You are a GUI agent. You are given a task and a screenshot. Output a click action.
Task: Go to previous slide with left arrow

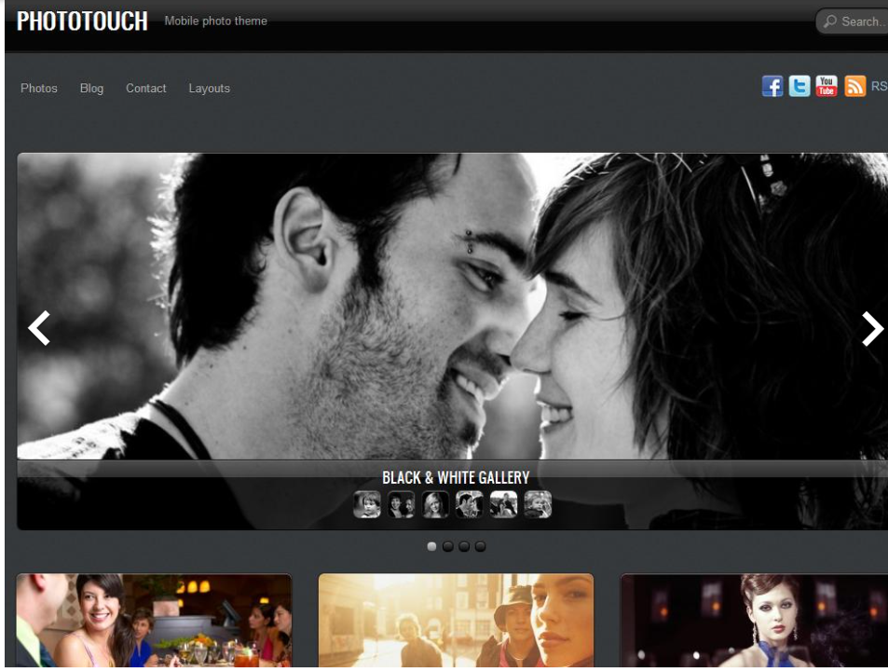pyautogui.click(x=39, y=328)
